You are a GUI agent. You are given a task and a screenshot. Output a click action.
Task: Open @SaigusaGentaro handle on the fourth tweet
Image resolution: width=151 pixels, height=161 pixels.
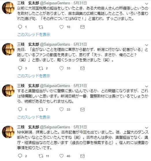[x=55, y=127]
